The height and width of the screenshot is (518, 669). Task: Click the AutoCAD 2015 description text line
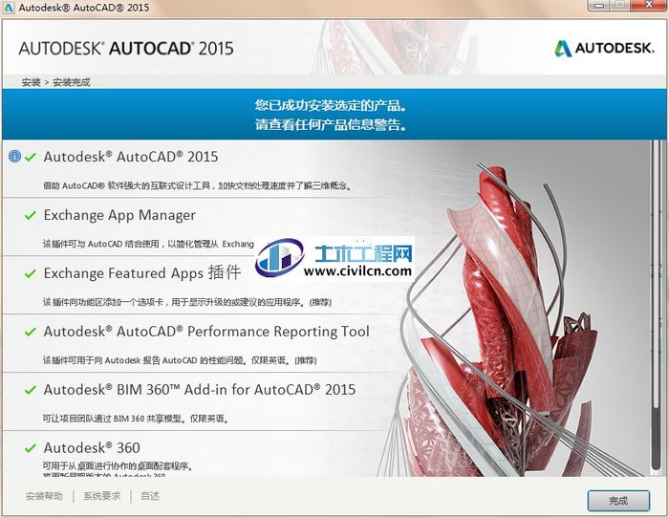point(198,185)
